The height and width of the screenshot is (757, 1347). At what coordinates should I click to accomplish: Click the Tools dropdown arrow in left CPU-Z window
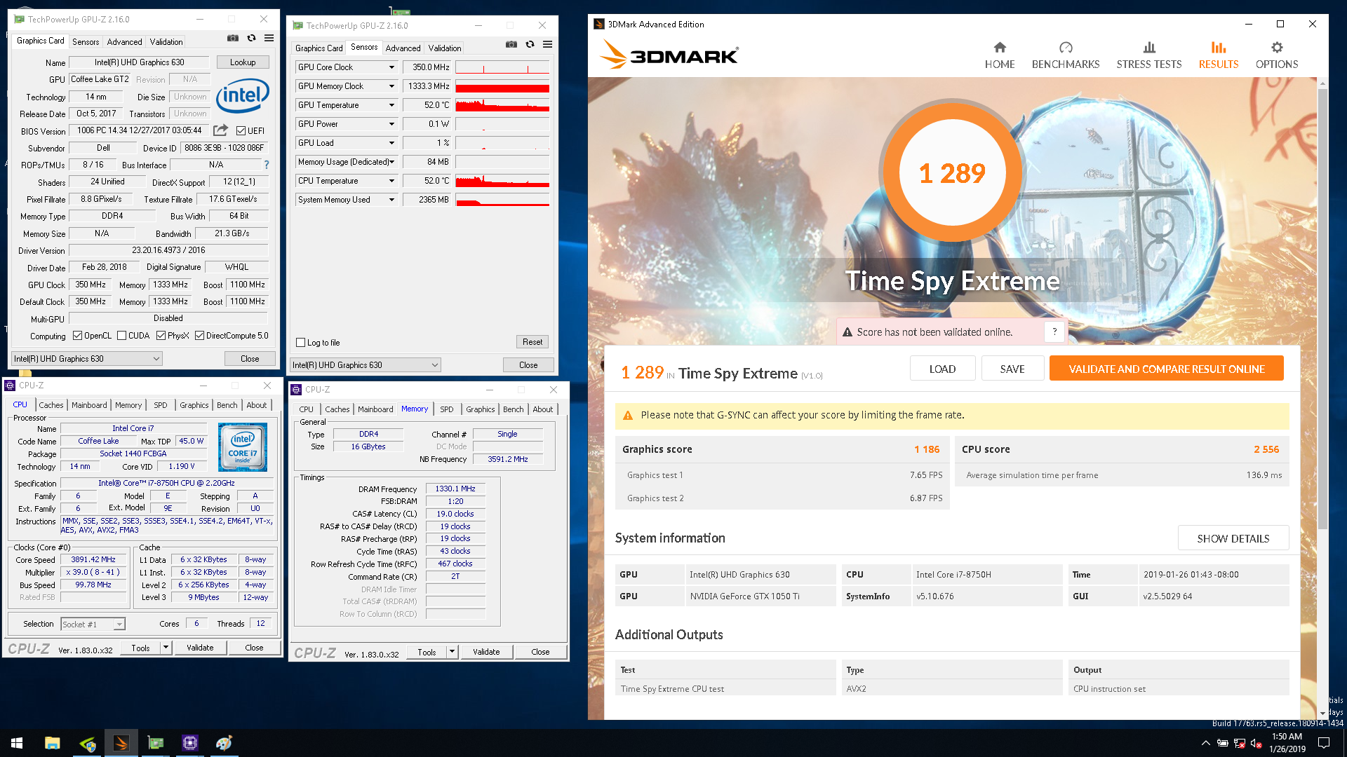click(166, 648)
